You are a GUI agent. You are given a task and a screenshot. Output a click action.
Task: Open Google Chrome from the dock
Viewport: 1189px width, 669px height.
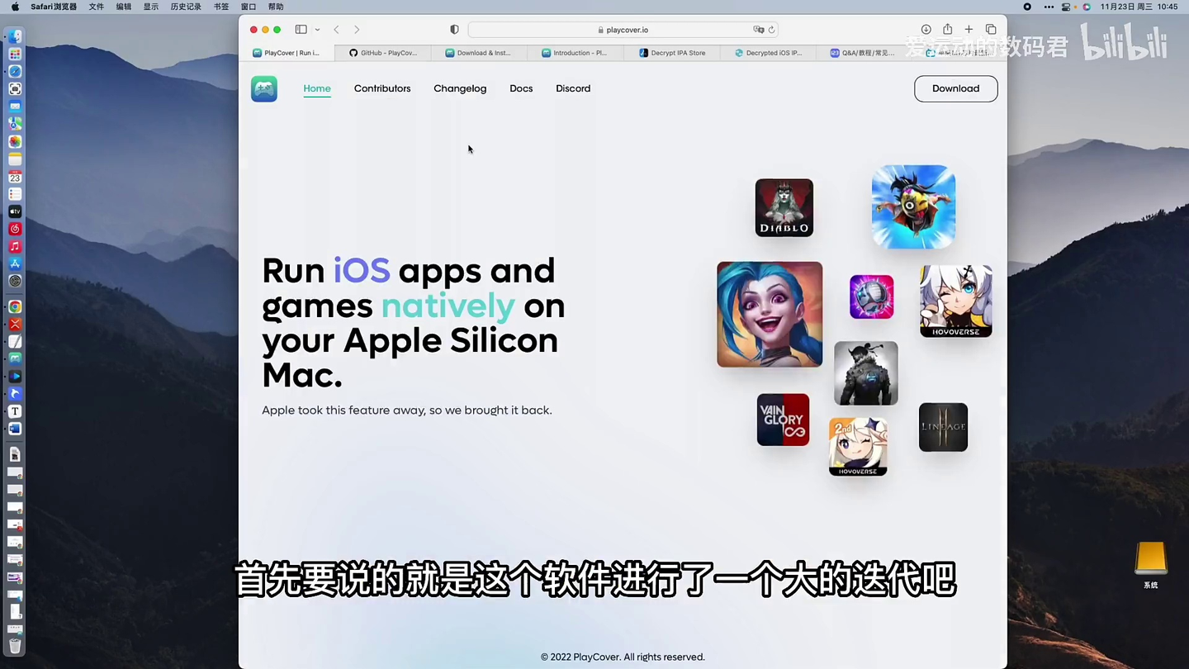(x=15, y=307)
